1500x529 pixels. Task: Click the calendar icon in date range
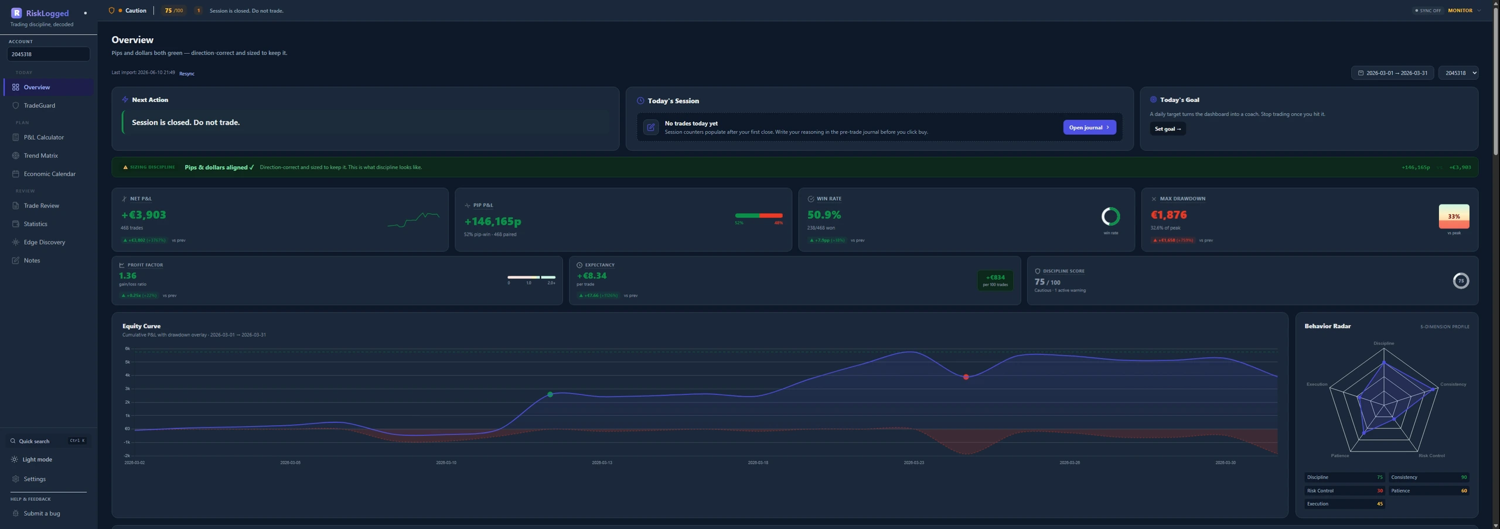click(x=1361, y=73)
